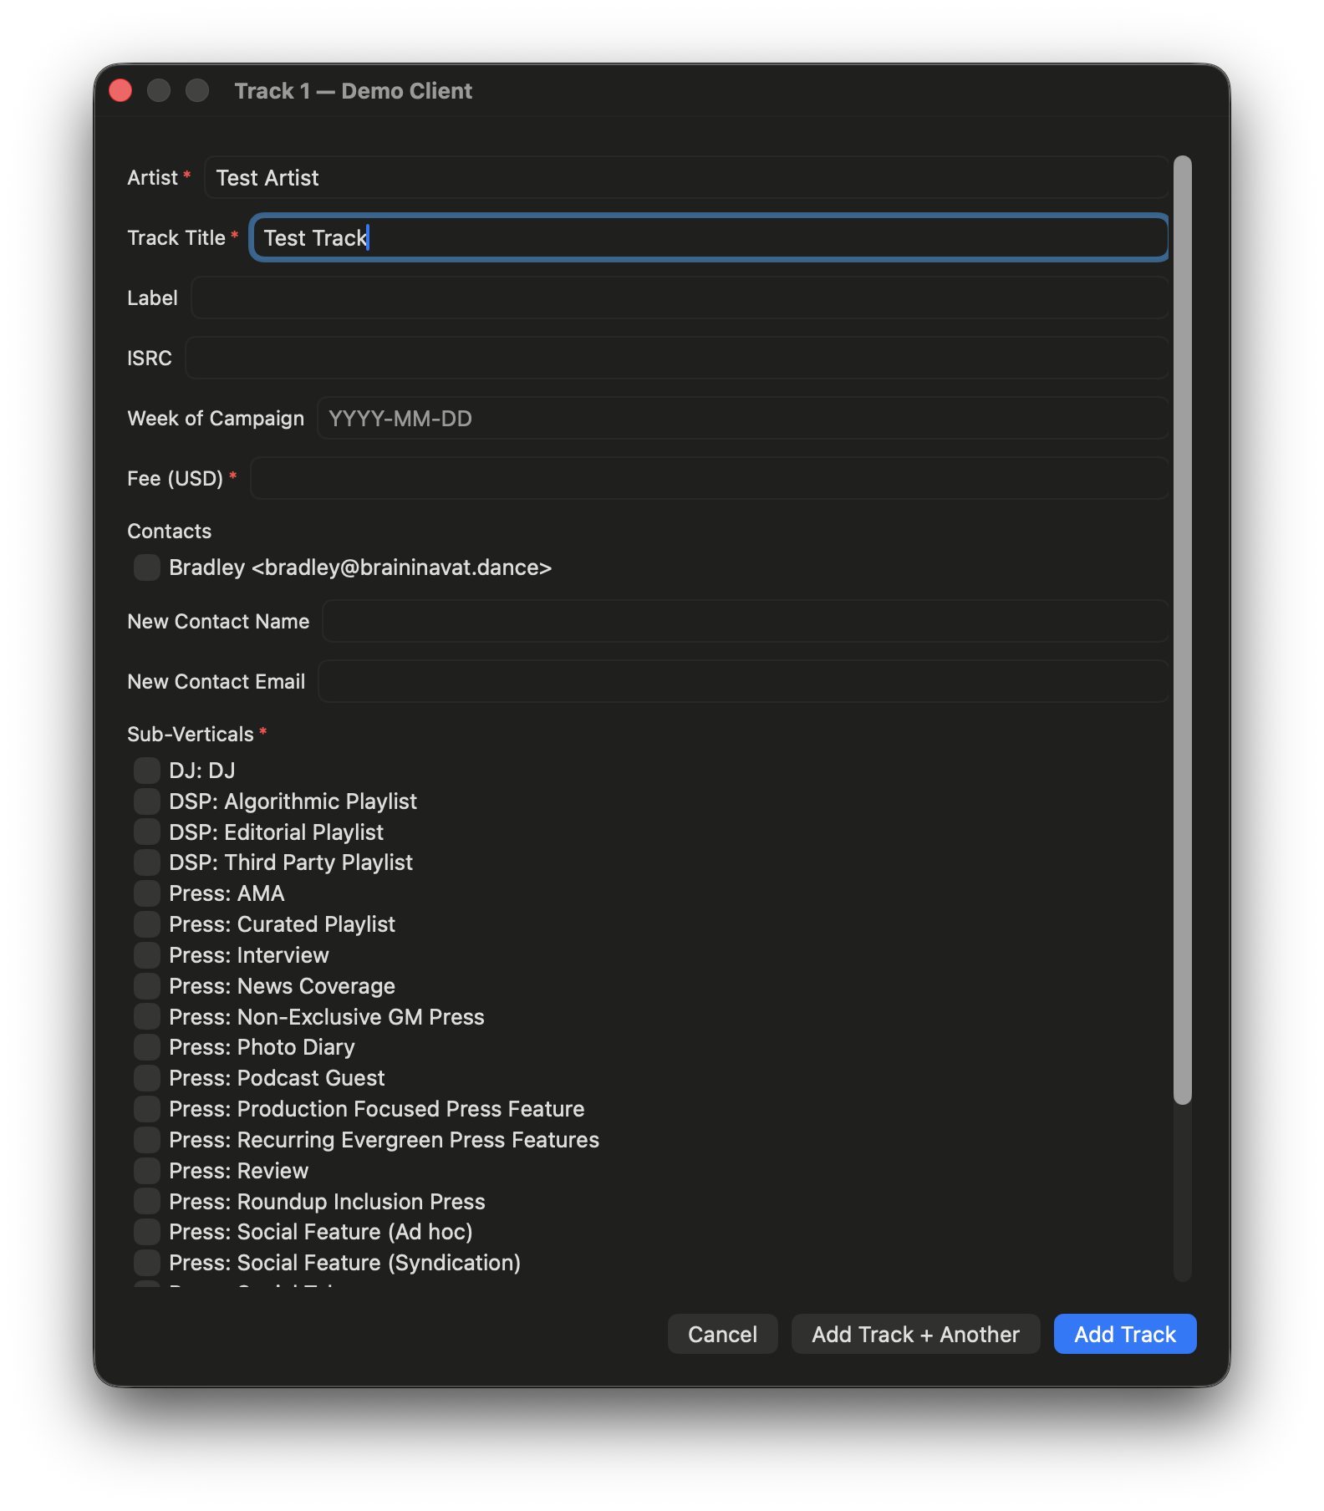Click the Cancel button

[723, 1334]
